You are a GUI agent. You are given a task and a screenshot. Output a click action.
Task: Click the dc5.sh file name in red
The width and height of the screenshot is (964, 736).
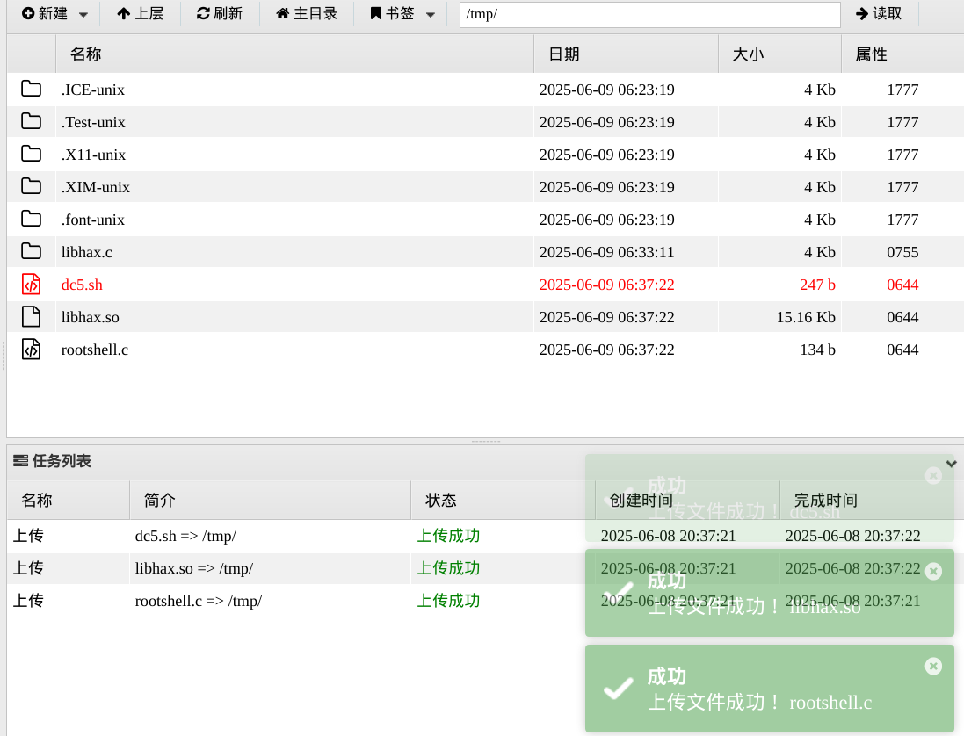[82, 285]
